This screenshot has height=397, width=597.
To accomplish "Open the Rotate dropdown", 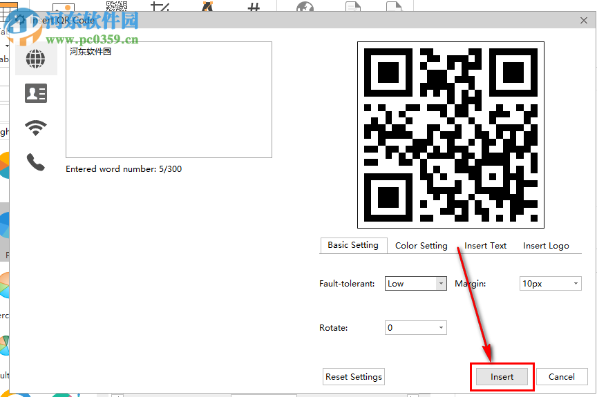I will pos(416,327).
